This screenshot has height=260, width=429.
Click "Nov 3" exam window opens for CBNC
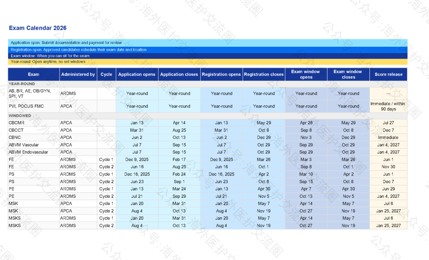306,138
